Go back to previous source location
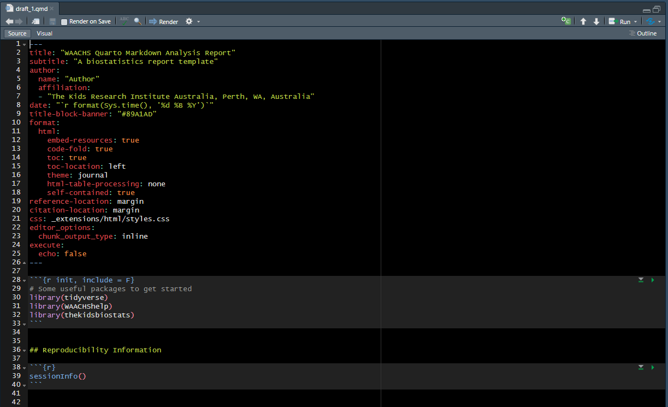Image resolution: width=668 pixels, height=407 pixels. [9, 21]
